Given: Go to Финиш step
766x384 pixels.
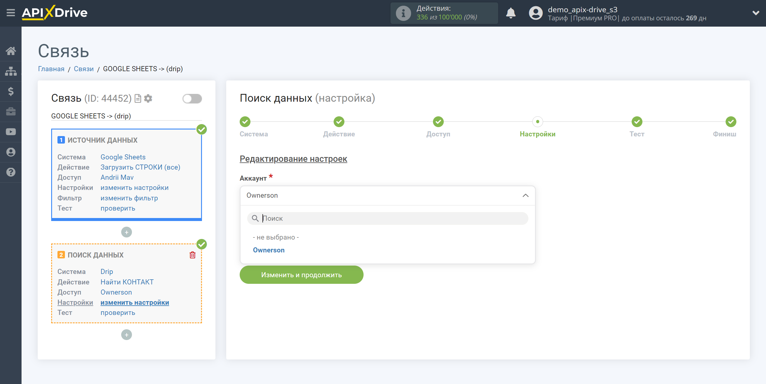Looking at the screenshot, I should [x=731, y=122].
